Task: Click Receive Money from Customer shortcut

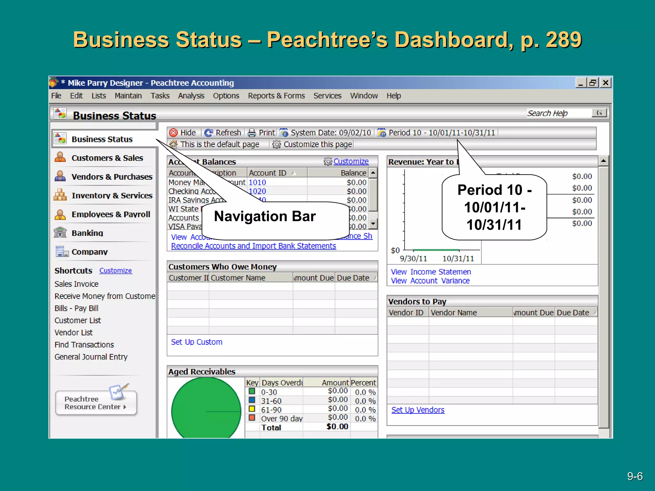Action: point(105,296)
